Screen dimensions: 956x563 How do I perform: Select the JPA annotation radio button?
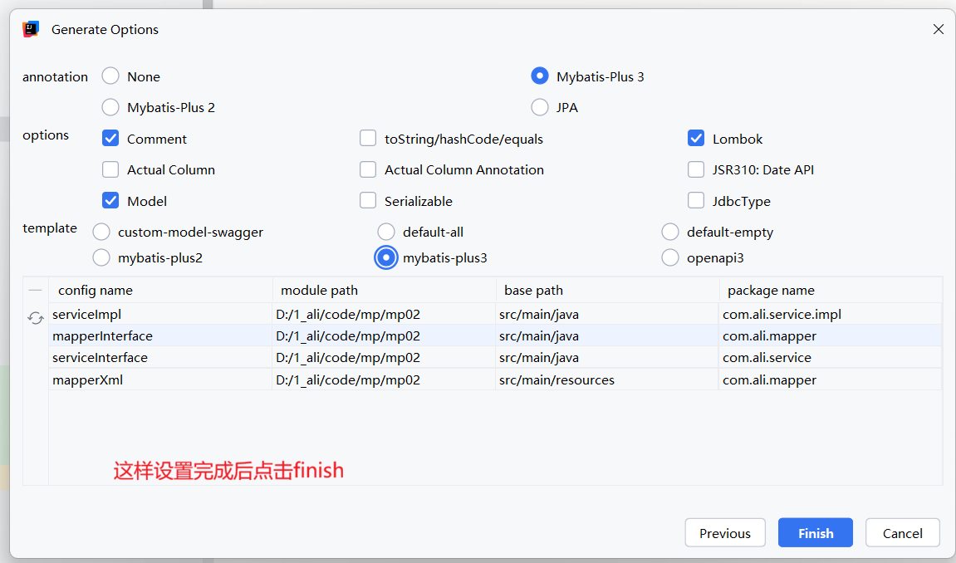coord(540,107)
